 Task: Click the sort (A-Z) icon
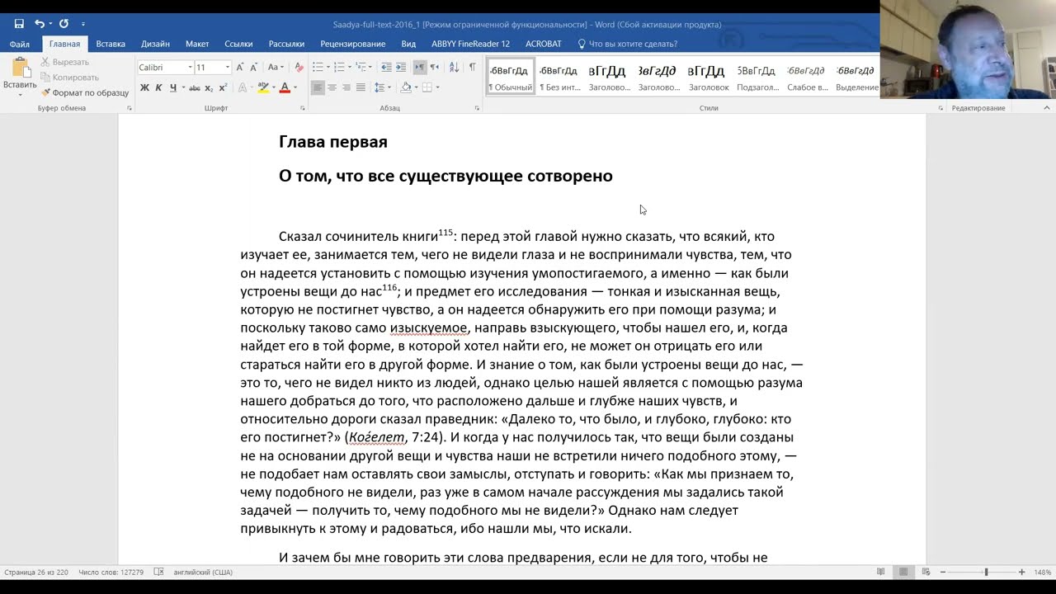pyautogui.click(x=454, y=67)
